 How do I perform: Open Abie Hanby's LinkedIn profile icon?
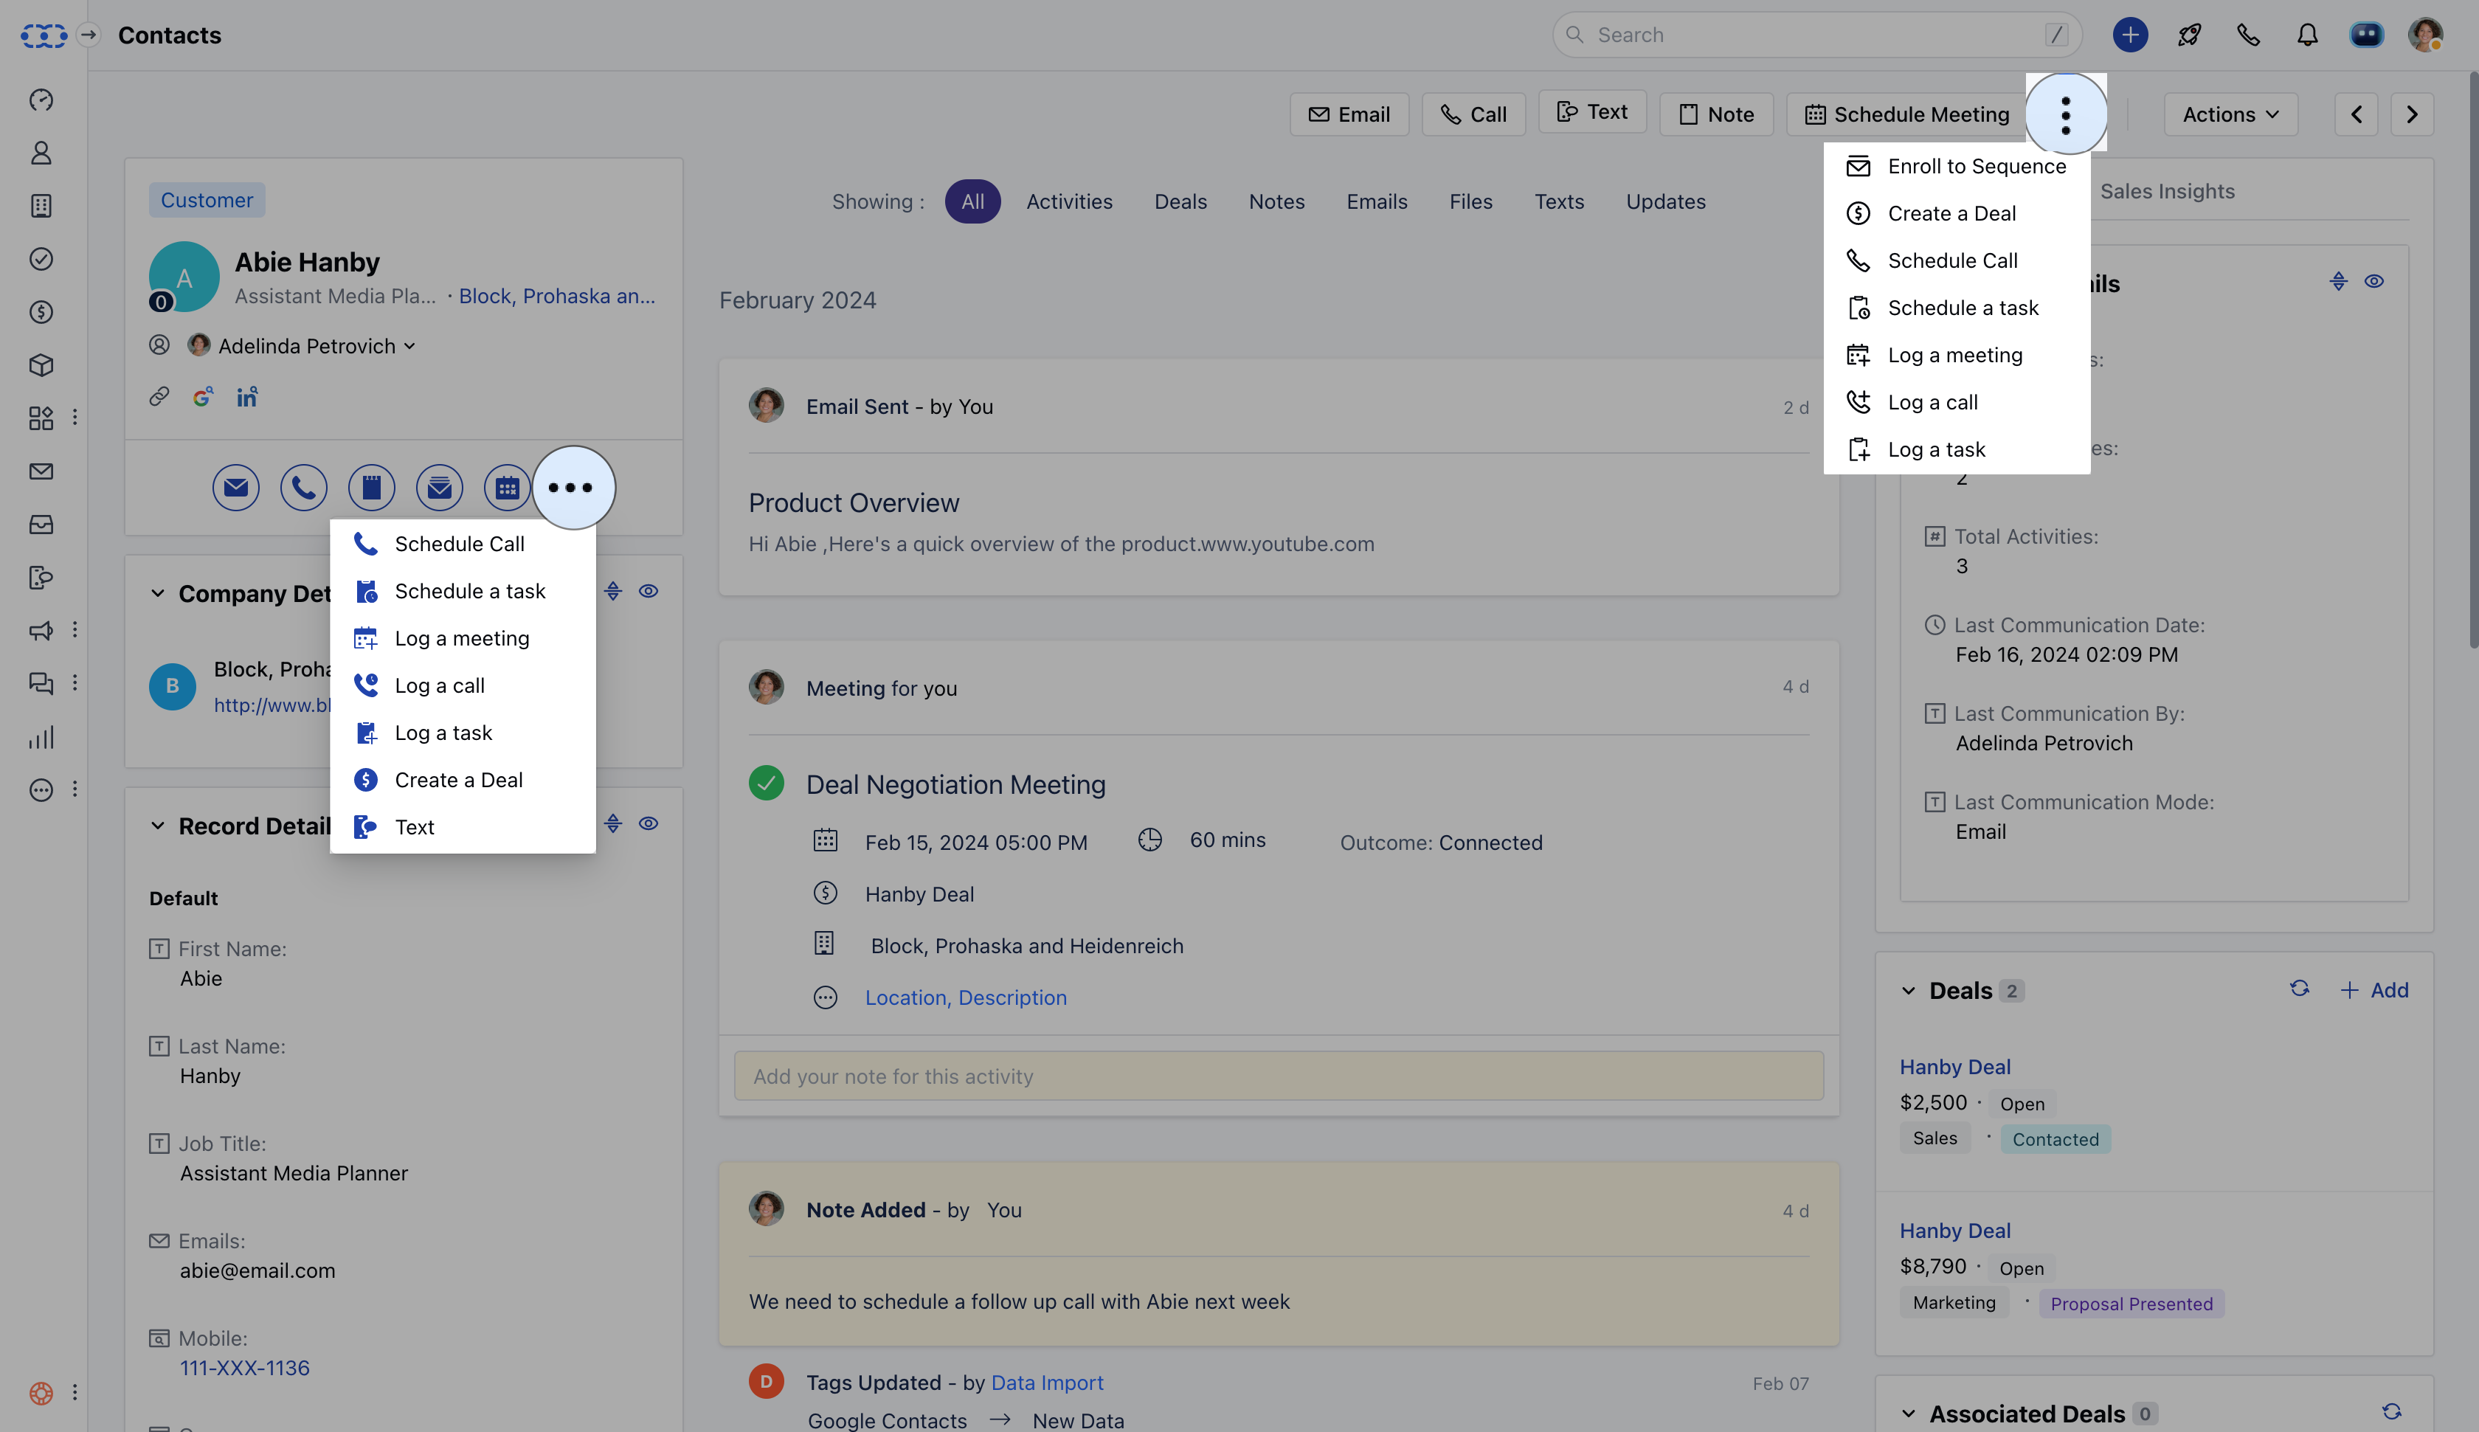(x=246, y=398)
